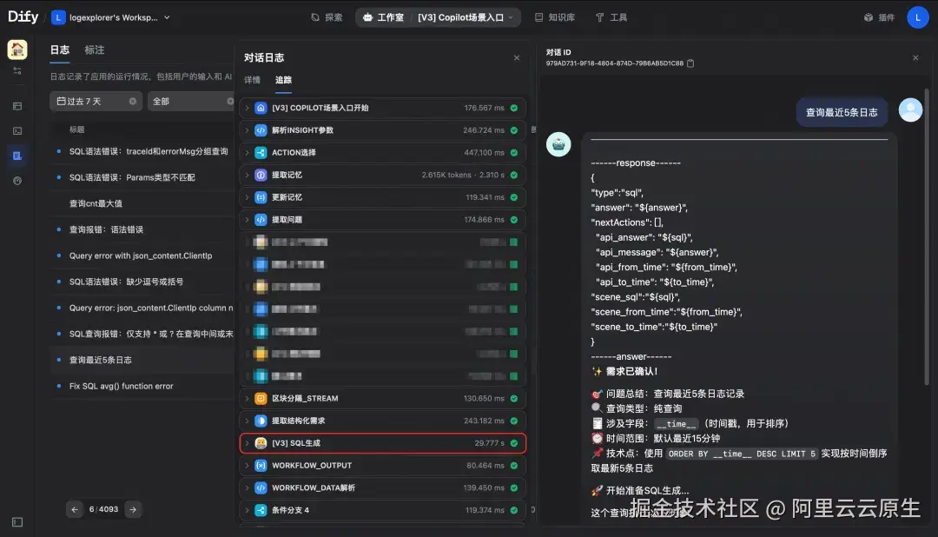Close the 对话日志 trace panel
Screen dimensions: 938x537
tap(517, 57)
